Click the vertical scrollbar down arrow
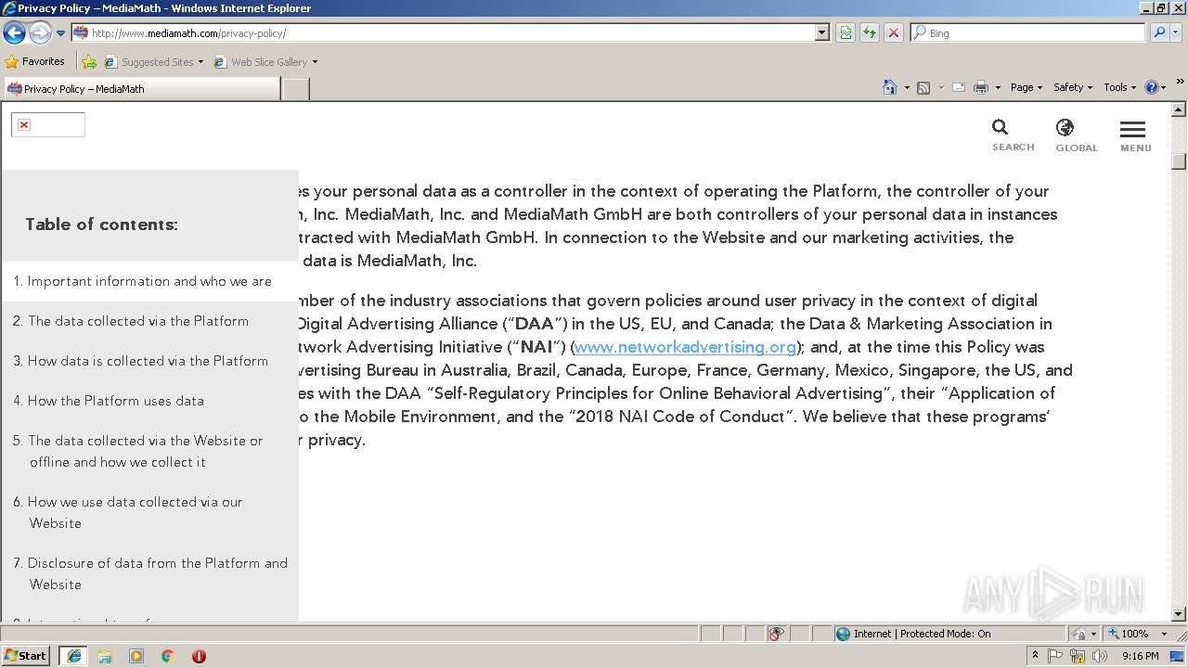Screen dimensions: 1188x668 pos(1179,613)
